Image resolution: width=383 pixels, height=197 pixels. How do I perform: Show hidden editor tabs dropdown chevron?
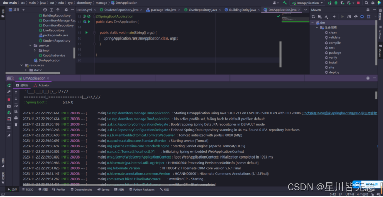point(306,10)
